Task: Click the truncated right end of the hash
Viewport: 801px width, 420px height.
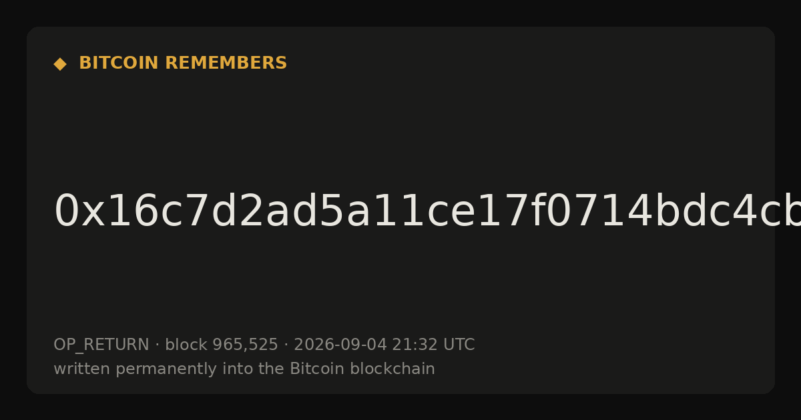Action: click(x=784, y=212)
